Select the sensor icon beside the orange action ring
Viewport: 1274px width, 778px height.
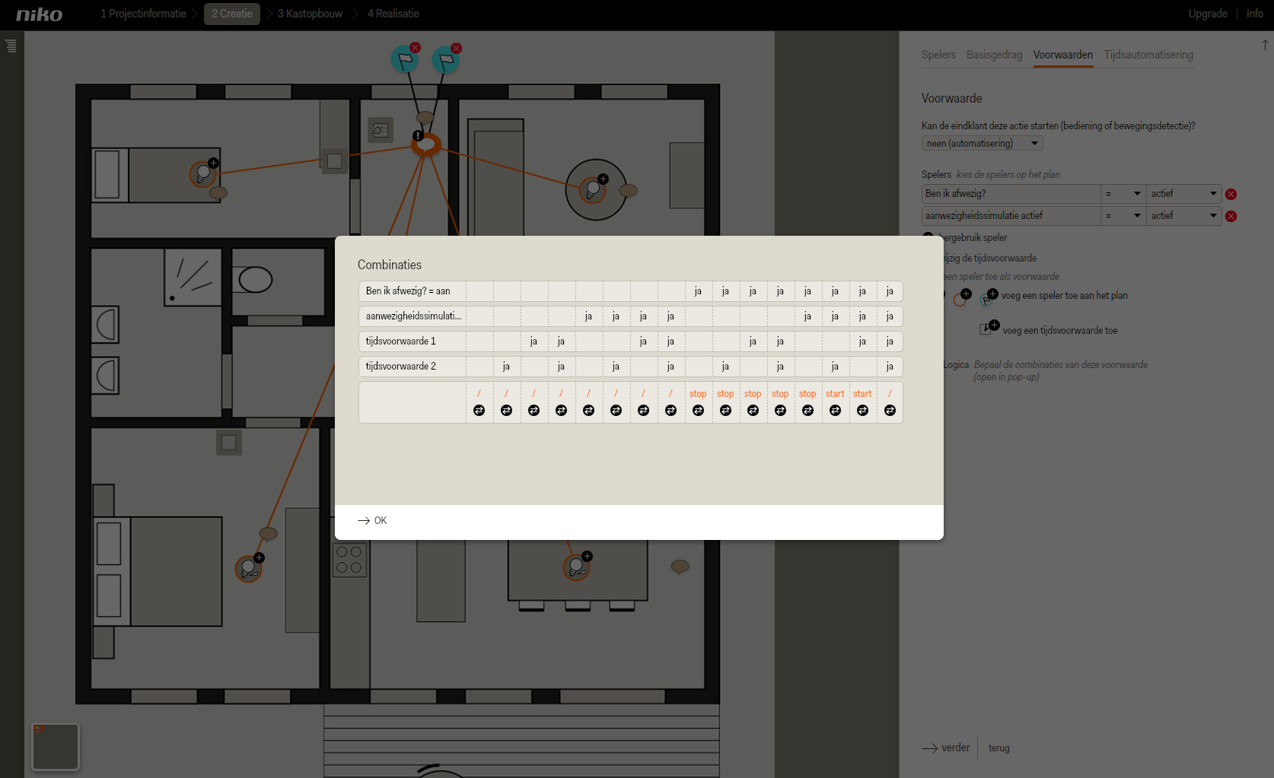pos(381,130)
